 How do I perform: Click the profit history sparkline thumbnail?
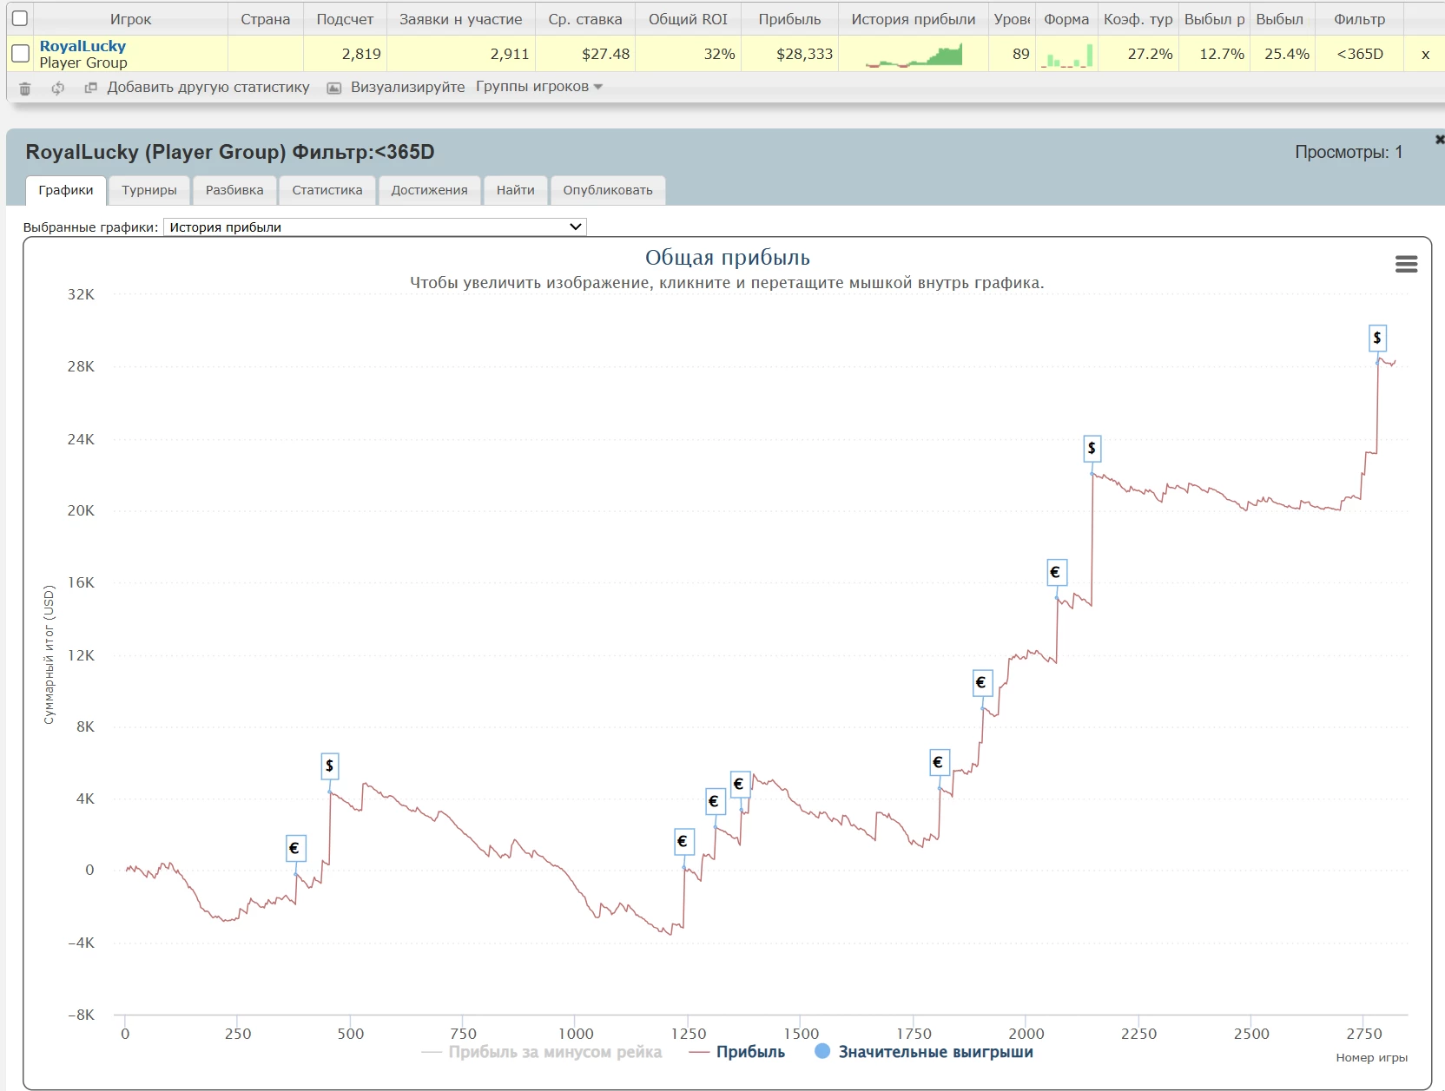coord(914,55)
